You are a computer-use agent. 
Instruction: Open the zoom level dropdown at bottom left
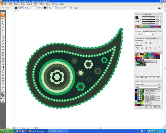pos(12,128)
